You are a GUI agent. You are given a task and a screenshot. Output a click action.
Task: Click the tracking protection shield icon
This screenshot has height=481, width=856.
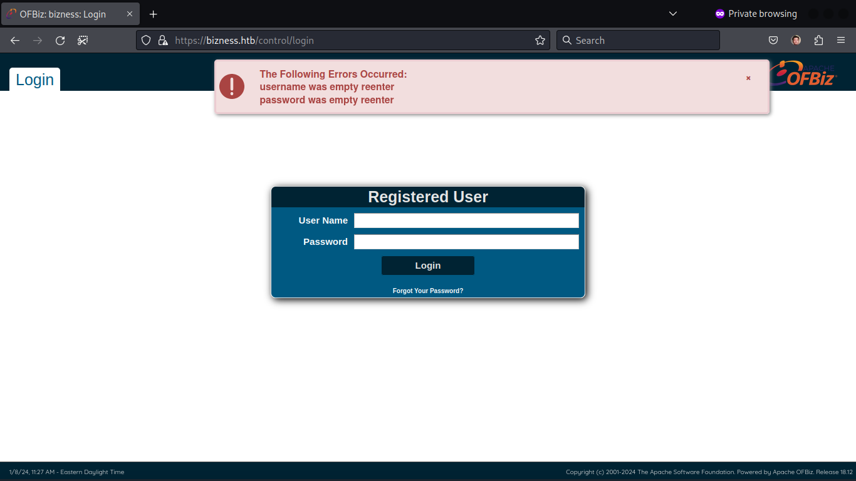pos(146,41)
